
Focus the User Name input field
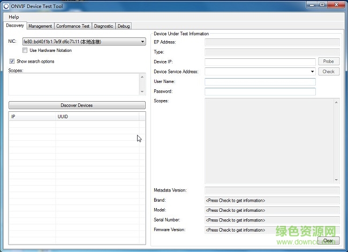260,82
